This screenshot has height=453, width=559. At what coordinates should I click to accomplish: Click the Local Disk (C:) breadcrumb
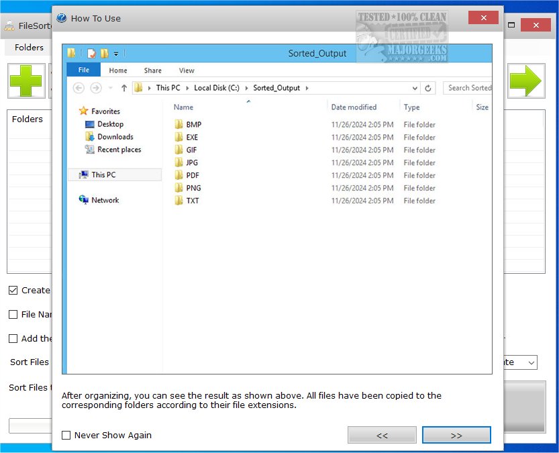click(x=217, y=88)
